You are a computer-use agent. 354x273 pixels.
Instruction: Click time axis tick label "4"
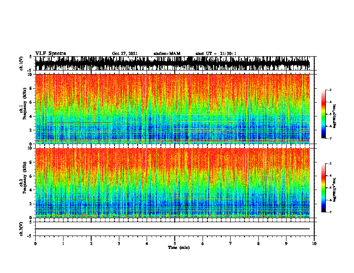[x=147, y=244]
